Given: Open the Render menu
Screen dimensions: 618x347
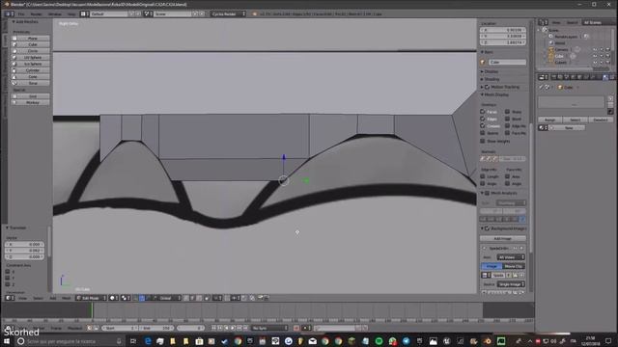Looking at the screenshot, I should [x=37, y=13].
